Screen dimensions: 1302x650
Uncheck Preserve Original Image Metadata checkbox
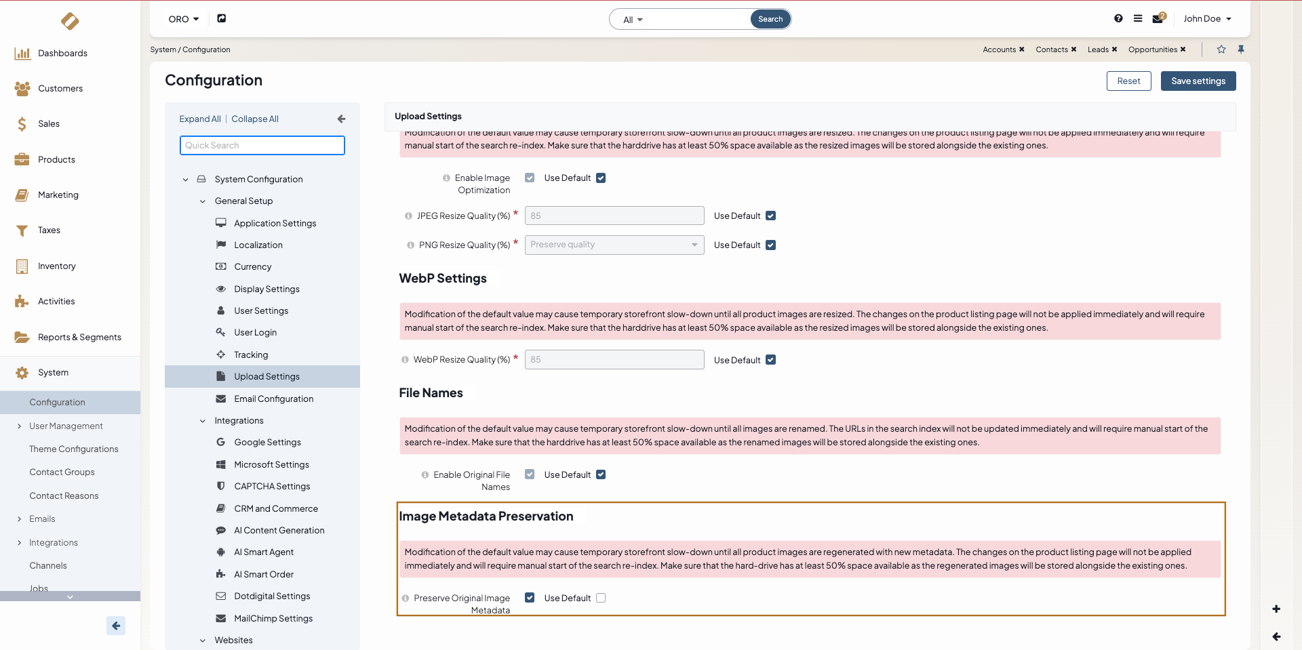530,598
